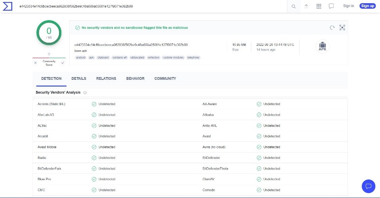Open the notifications comment icon
Screen dimensions: 380x198
[x=331, y=6]
